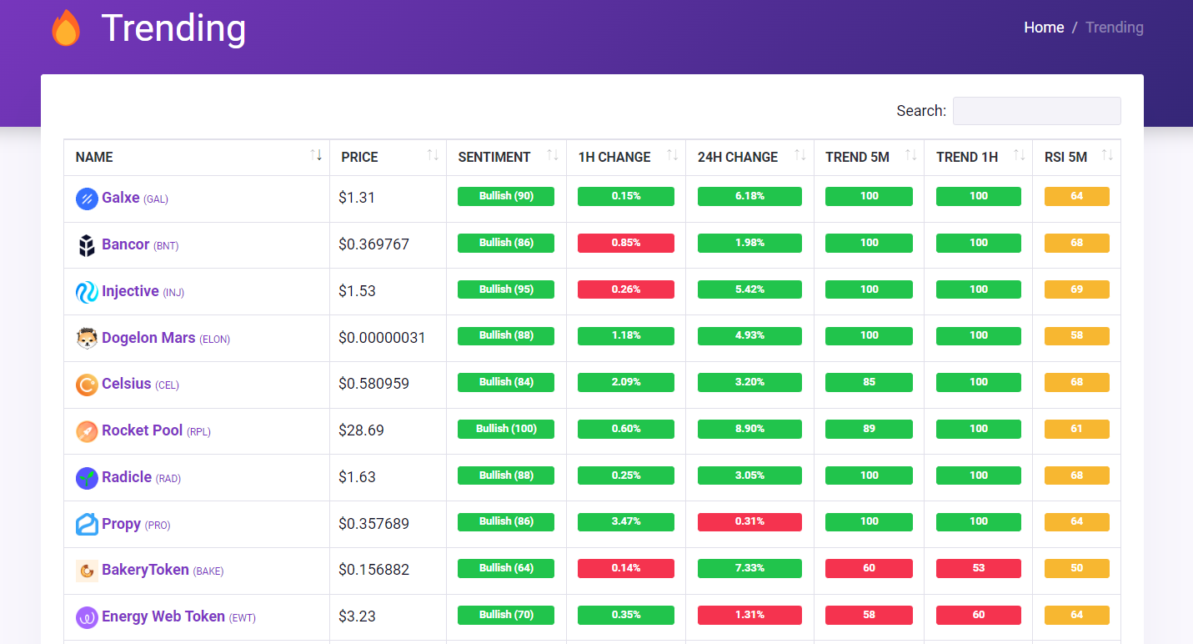Click the Bancor coin logo icon
Screen dimensions: 1193x644
pos(87,245)
